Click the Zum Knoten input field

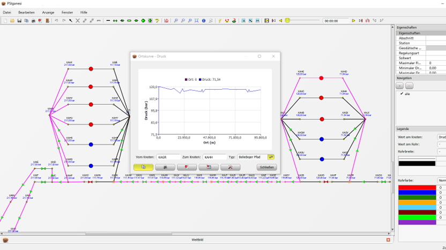coord(214,157)
